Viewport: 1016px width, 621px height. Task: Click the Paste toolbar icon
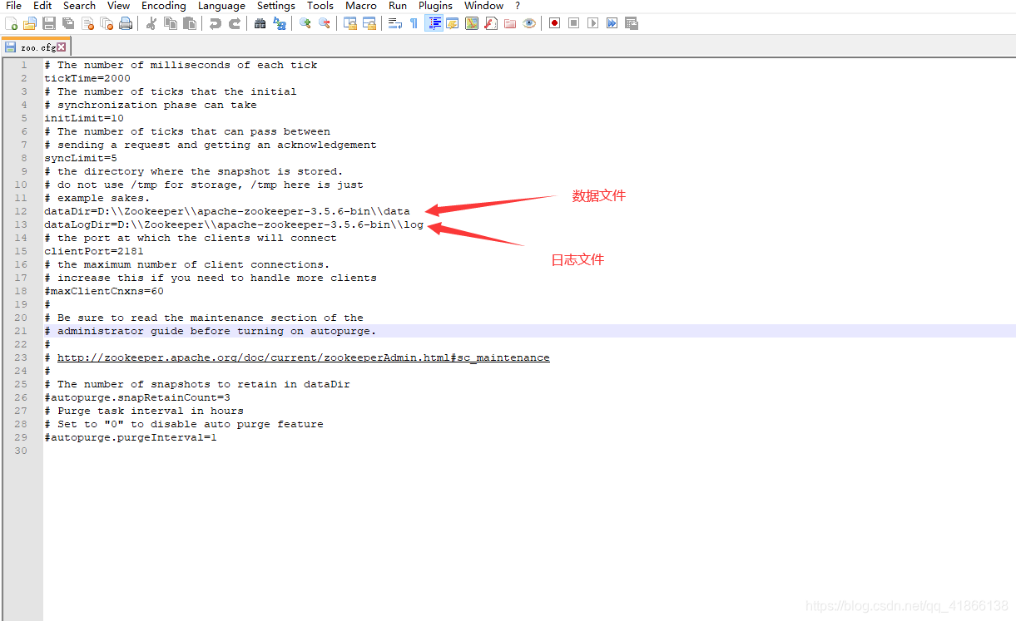(x=189, y=23)
